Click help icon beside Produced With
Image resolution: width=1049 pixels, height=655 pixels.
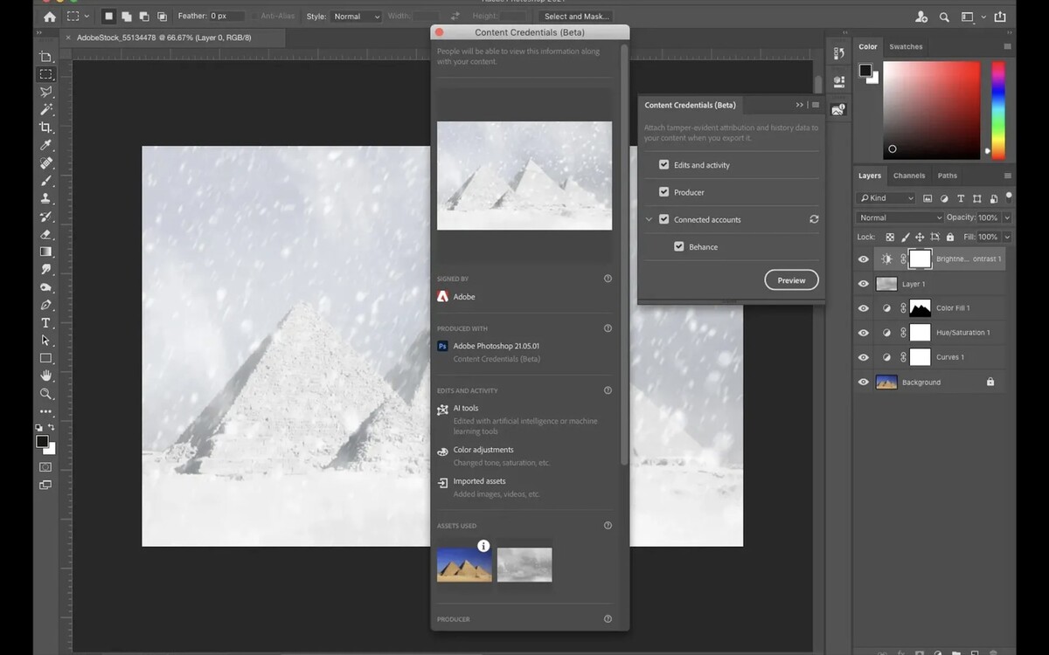(x=608, y=328)
